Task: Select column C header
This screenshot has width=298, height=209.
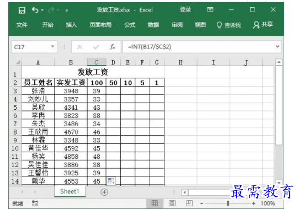Action: 97,62
